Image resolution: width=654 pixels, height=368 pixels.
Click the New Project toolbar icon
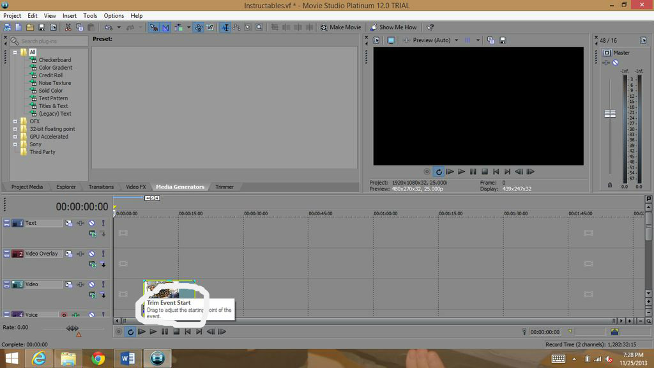point(19,27)
